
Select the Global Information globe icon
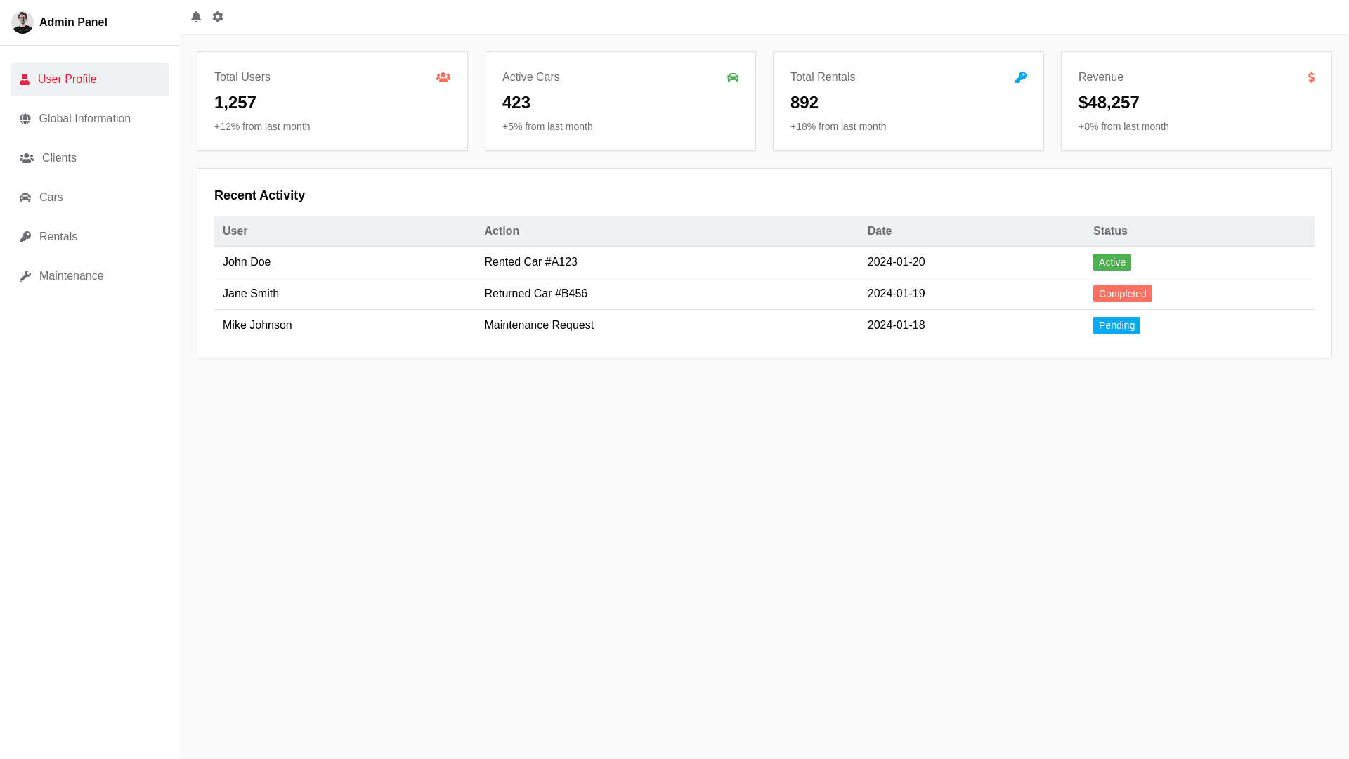coord(25,118)
